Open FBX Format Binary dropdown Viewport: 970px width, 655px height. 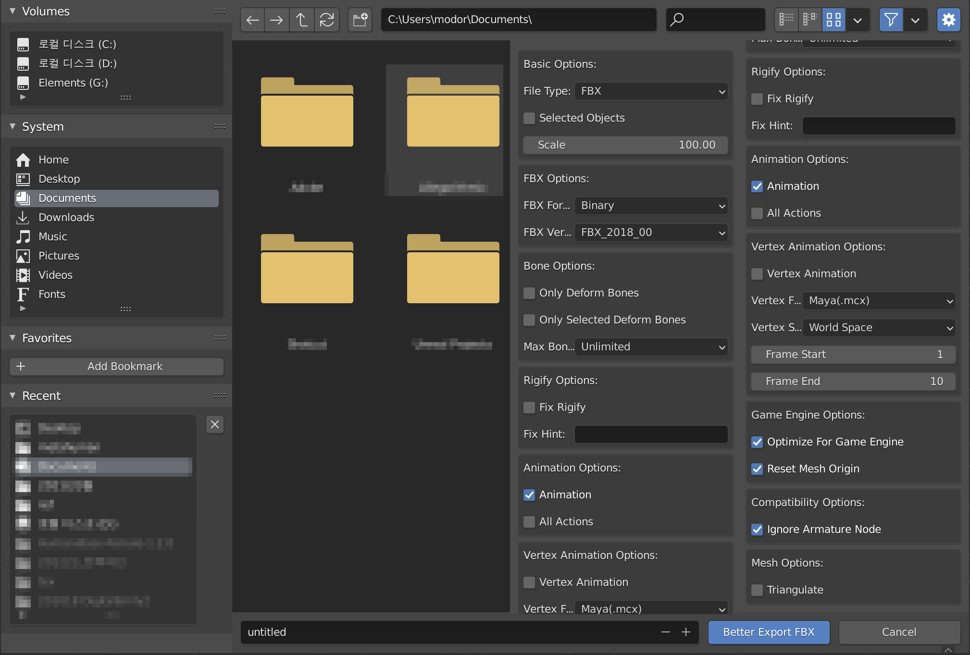pyautogui.click(x=651, y=206)
